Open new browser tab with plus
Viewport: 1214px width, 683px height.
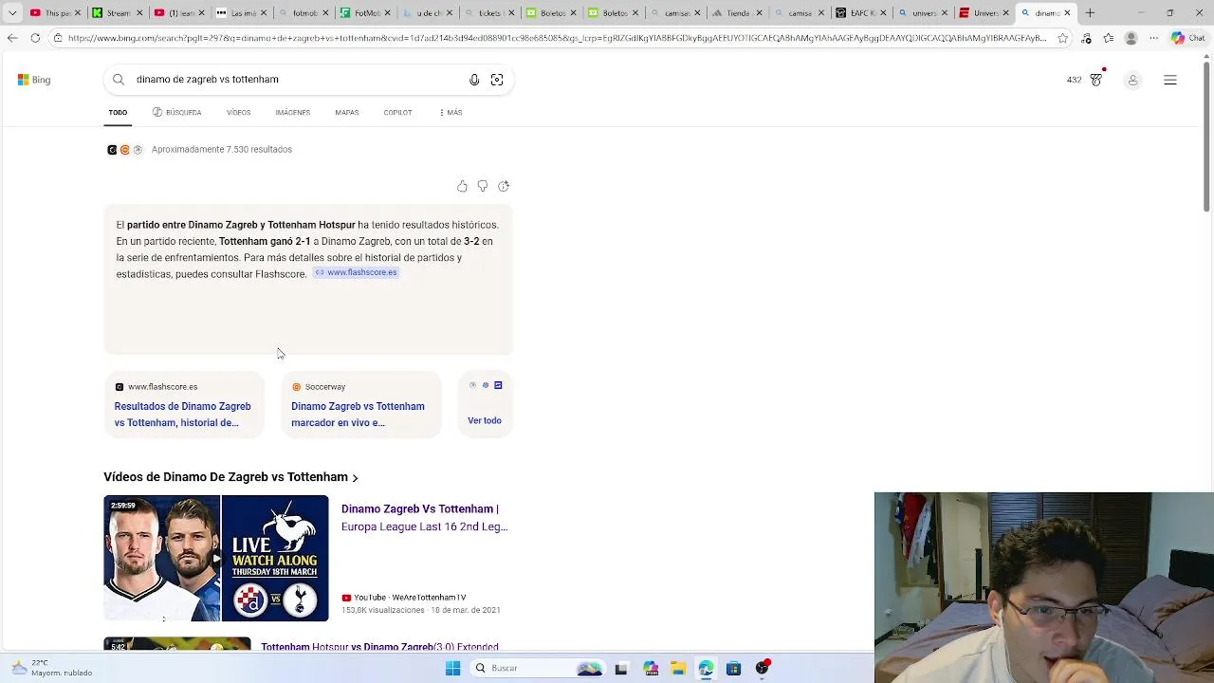(x=1090, y=13)
